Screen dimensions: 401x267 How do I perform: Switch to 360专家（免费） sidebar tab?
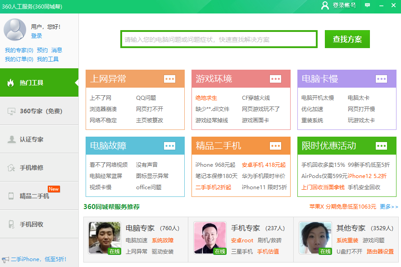click(39, 111)
